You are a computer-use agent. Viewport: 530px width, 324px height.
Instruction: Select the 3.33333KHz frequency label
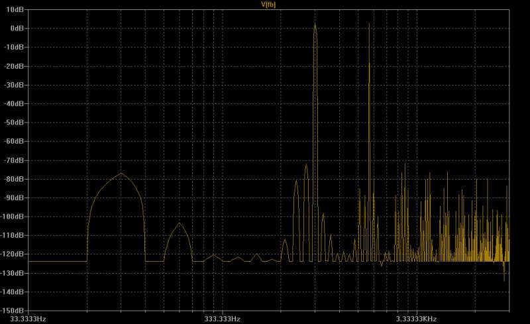[417, 319]
